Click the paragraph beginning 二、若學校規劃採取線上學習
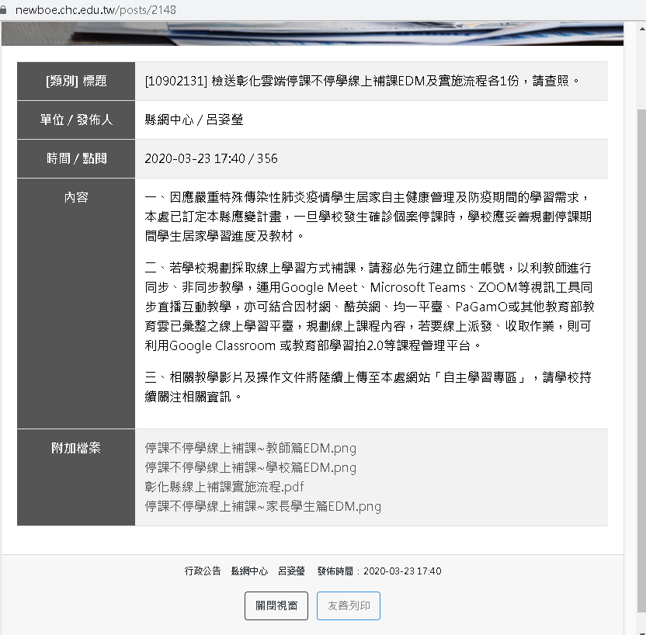646x635 pixels. [x=370, y=307]
